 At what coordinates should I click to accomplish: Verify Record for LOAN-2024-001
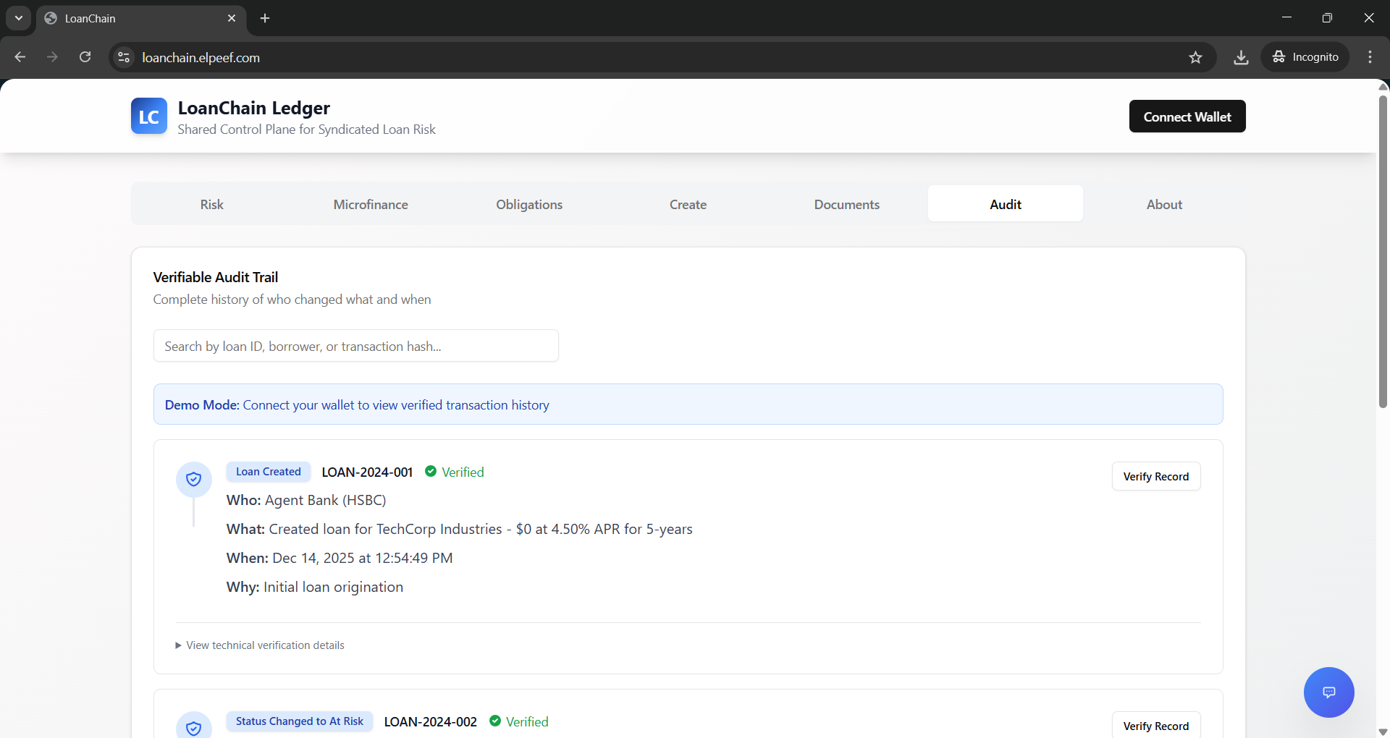click(x=1156, y=476)
